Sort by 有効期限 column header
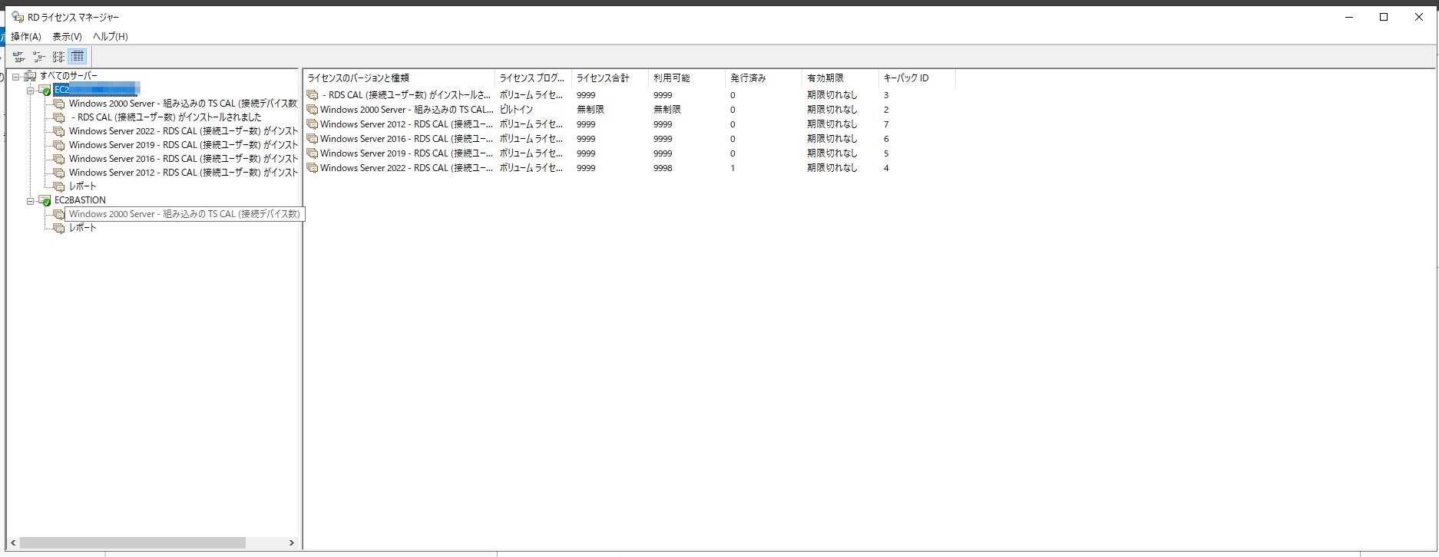The image size is (1439, 557). [841, 78]
